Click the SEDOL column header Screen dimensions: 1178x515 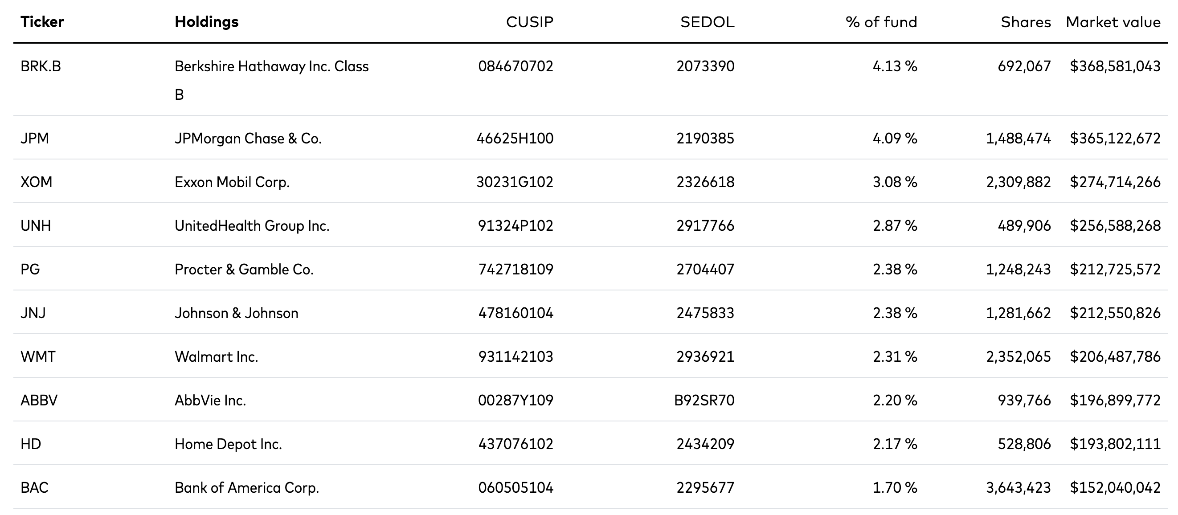[x=707, y=22]
